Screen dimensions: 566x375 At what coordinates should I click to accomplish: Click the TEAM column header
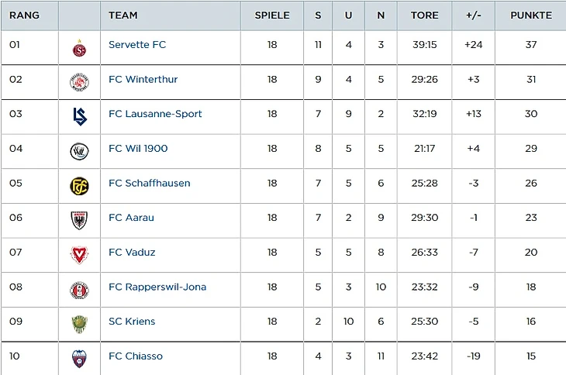pyautogui.click(x=123, y=15)
